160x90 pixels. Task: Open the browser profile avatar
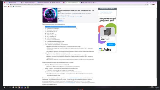click(154, 4)
